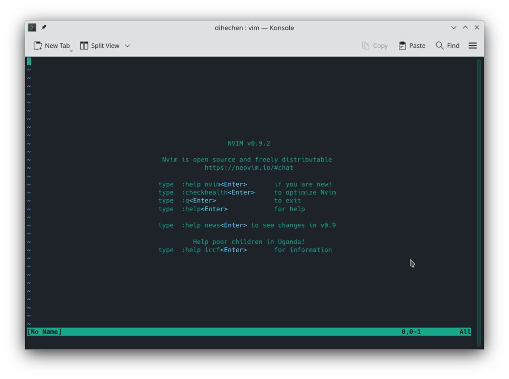The height and width of the screenshot is (379, 509).
Task: Click the https://neovim.io/#chat URL text
Action: 249,168
